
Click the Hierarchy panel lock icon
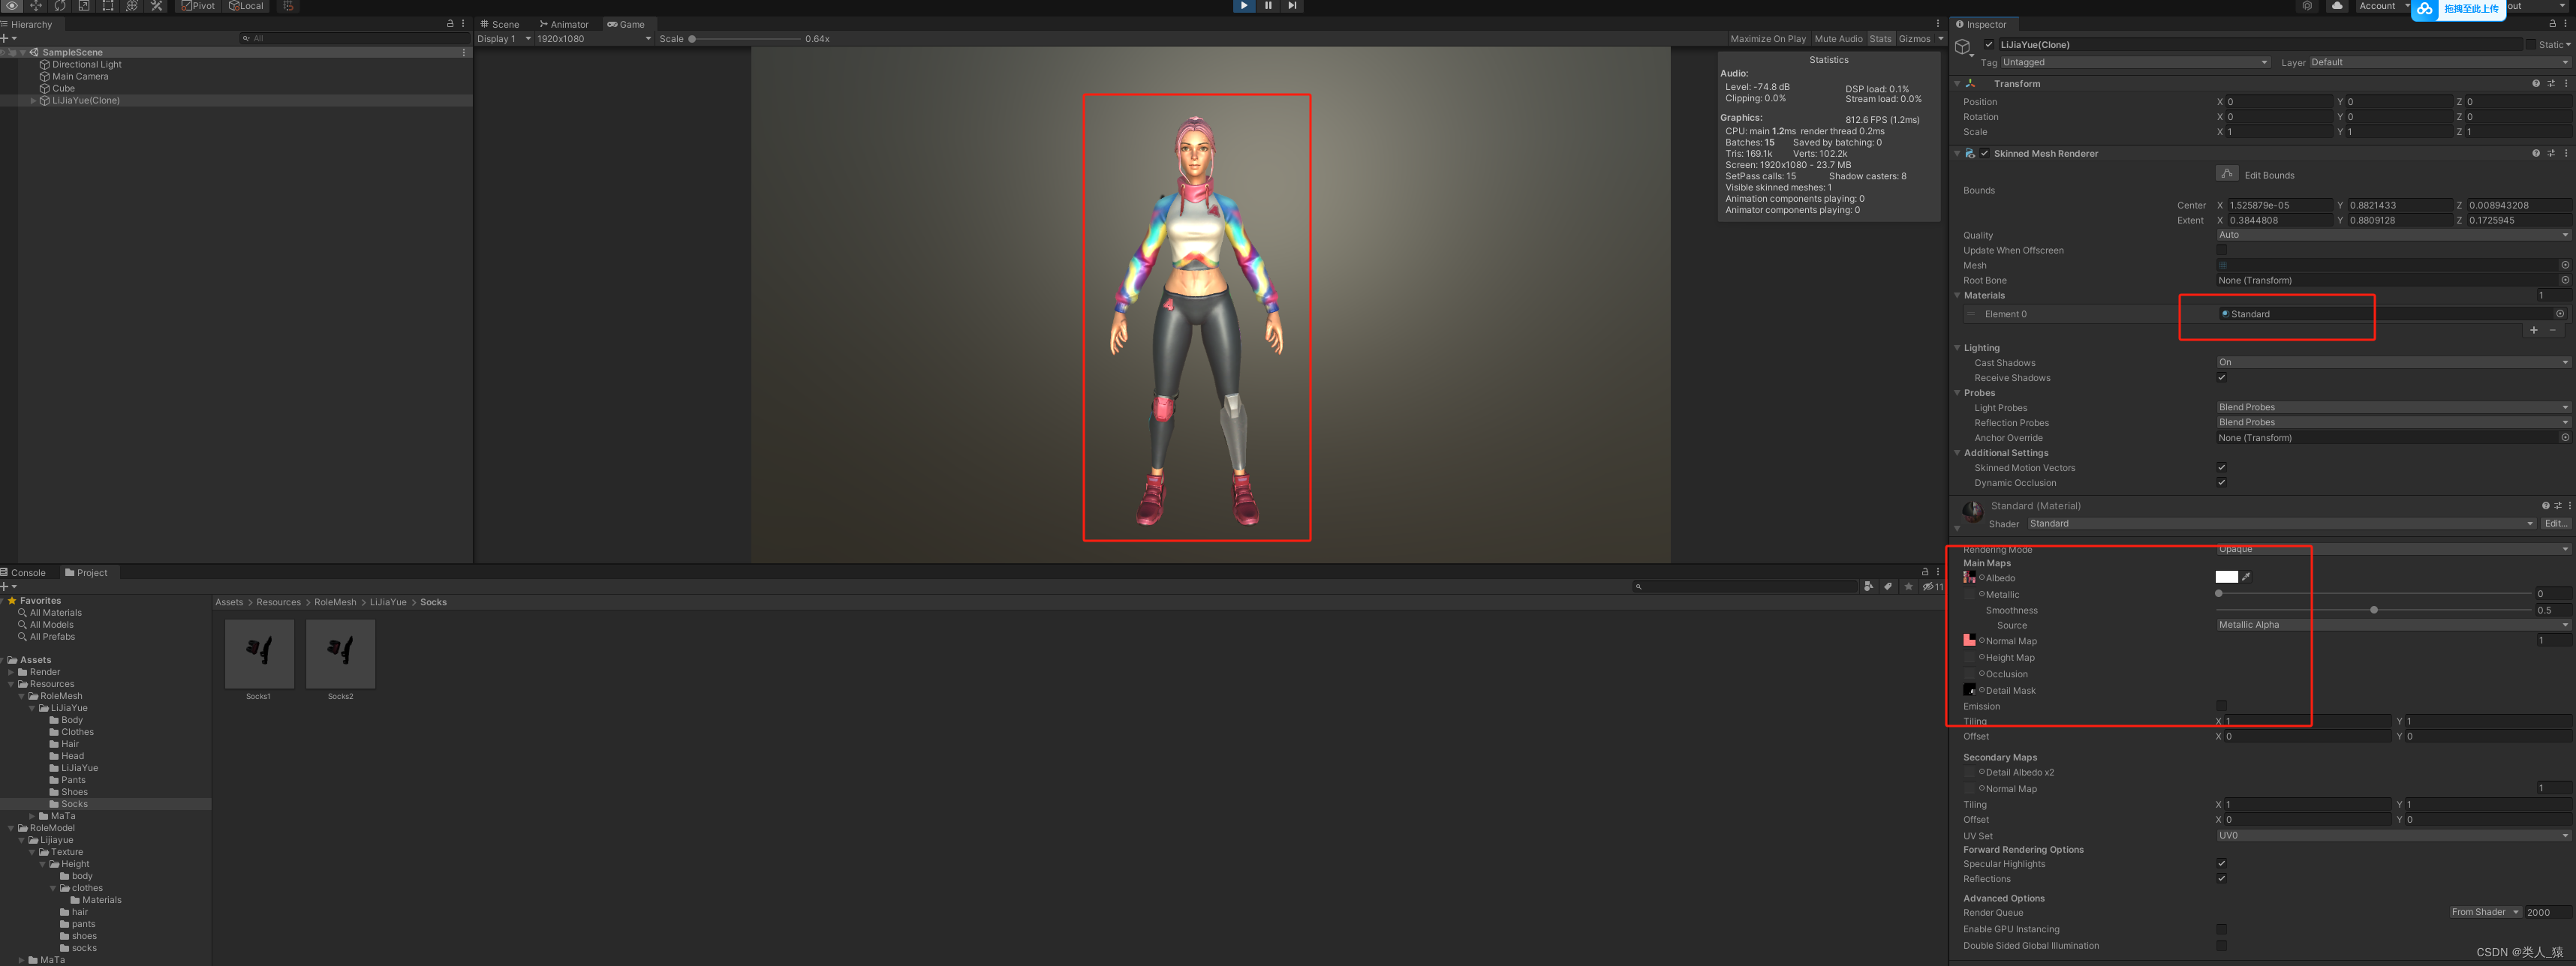coord(450,24)
